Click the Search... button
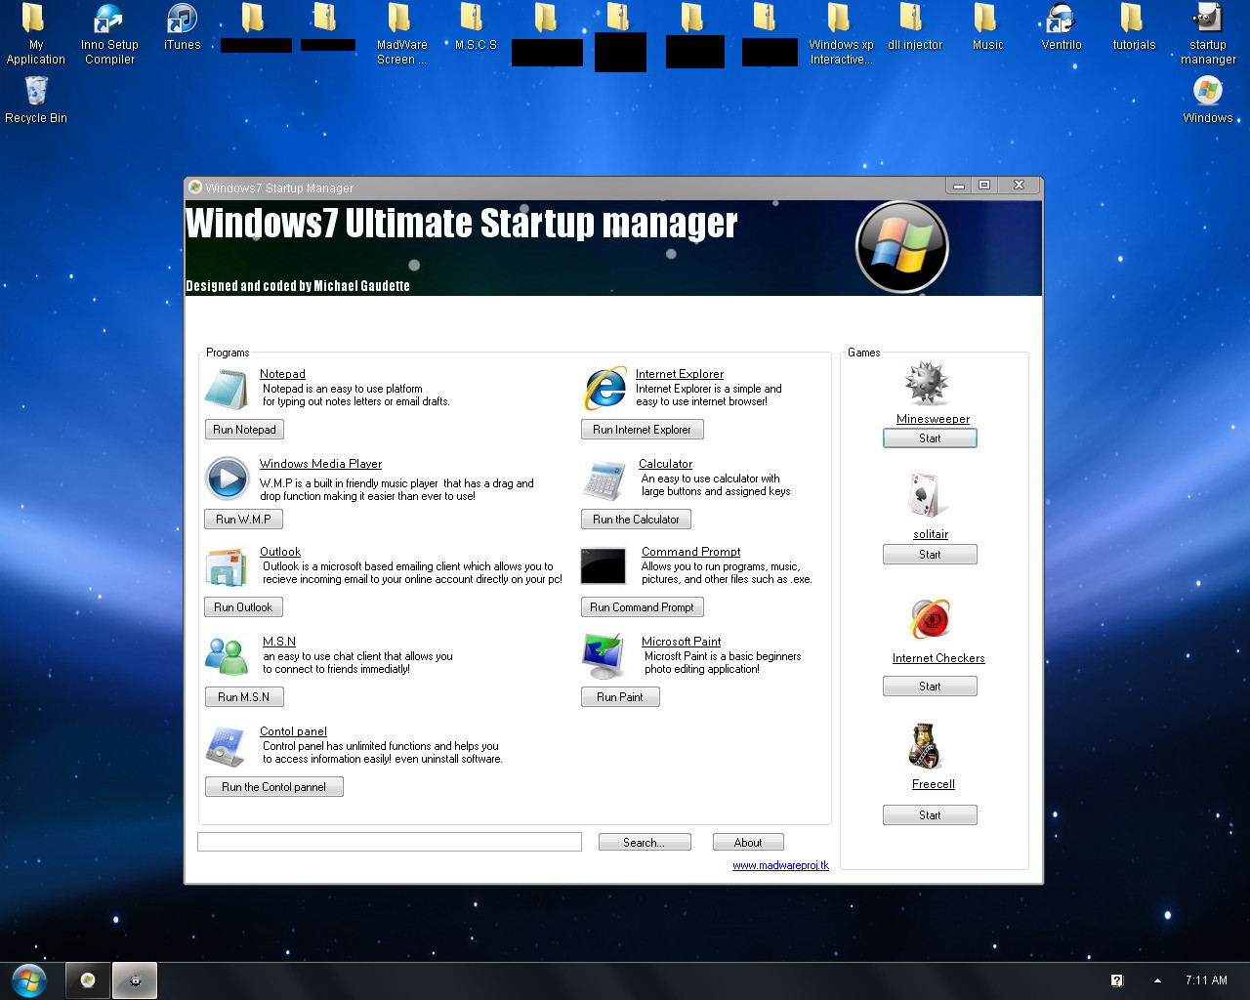Screen dimensions: 1250x1000 645,843
